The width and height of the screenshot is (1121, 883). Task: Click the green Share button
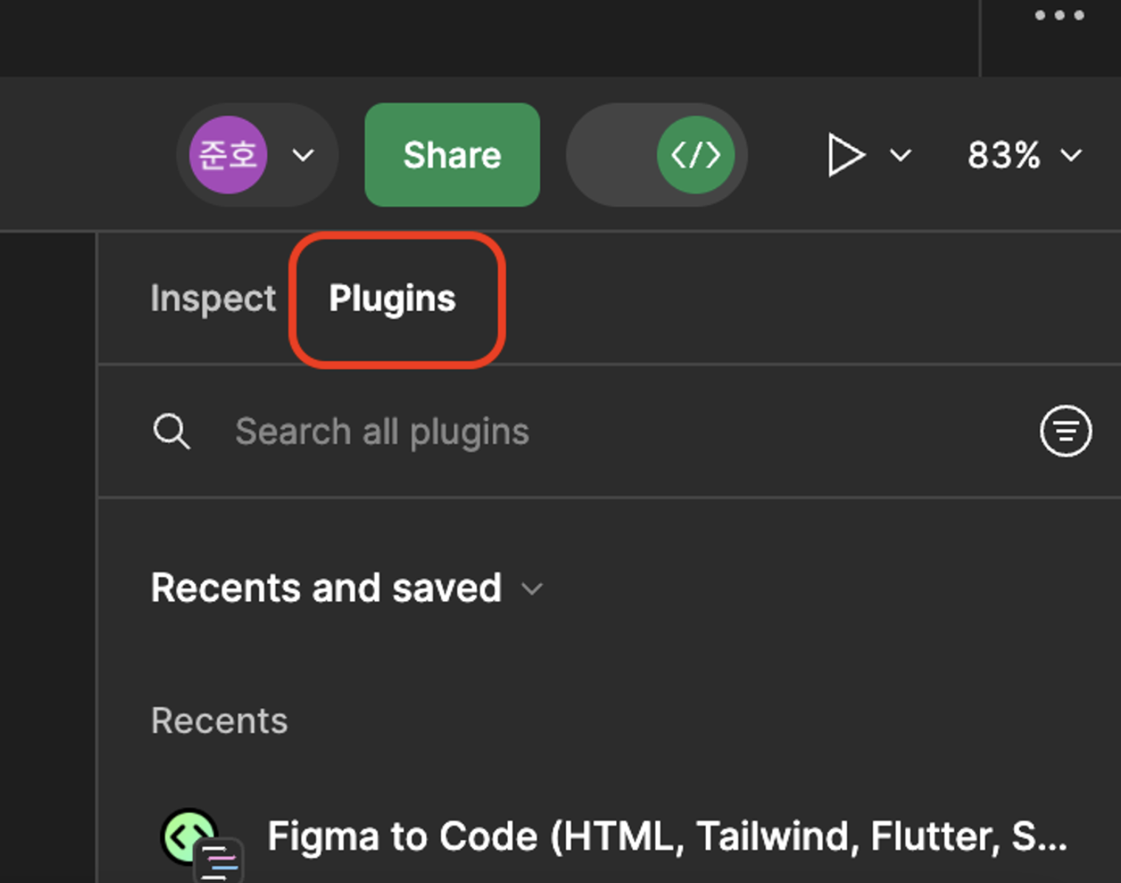(x=452, y=155)
